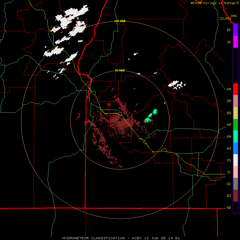Click the GR legend label
240x240 pixels.
pyautogui.click(x=229, y=101)
